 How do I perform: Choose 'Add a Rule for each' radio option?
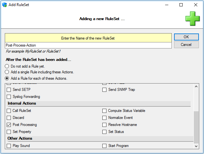(7, 78)
